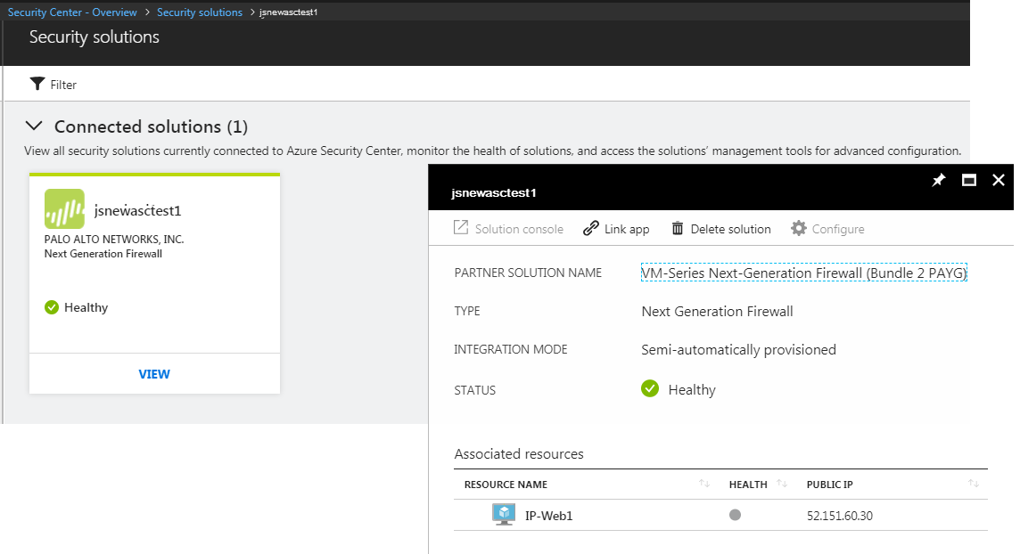Image resolution: width=1020 pixels, height=554 pixels.
Task: Close the jsnewasctest1 blade
Action: point(998,180)
